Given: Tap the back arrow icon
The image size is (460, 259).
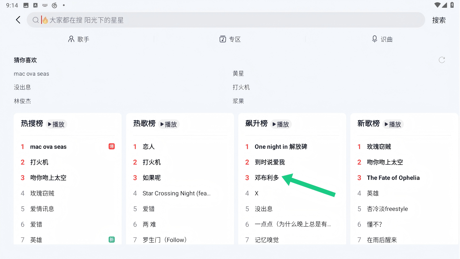Looking at the screenshot, I should (x=18, y=20).
